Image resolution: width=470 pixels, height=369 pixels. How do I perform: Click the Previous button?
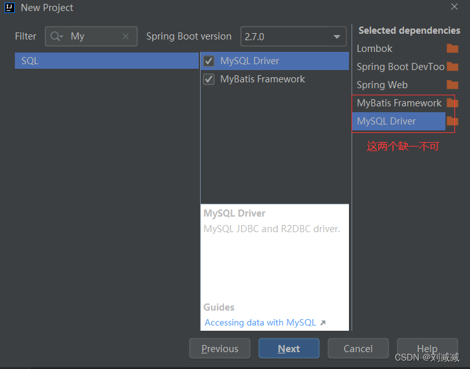tap(219, 348)
